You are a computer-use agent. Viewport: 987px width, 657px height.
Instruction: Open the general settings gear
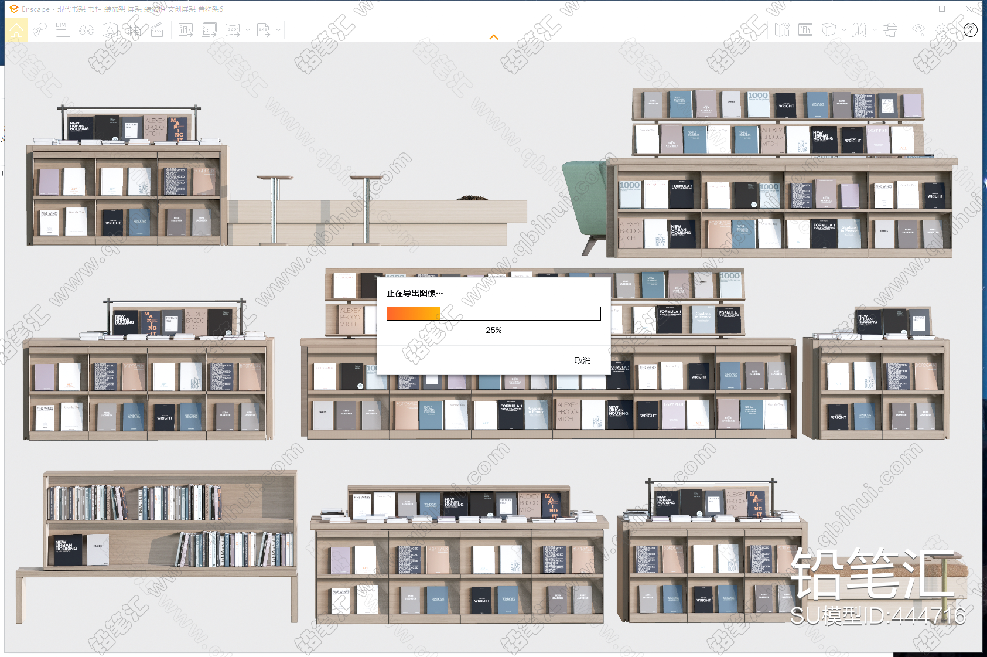click(x=942, y=30)
